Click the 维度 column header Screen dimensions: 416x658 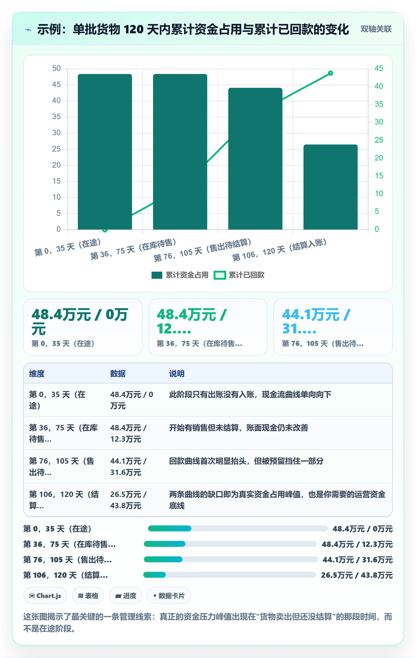coord(37,374)
